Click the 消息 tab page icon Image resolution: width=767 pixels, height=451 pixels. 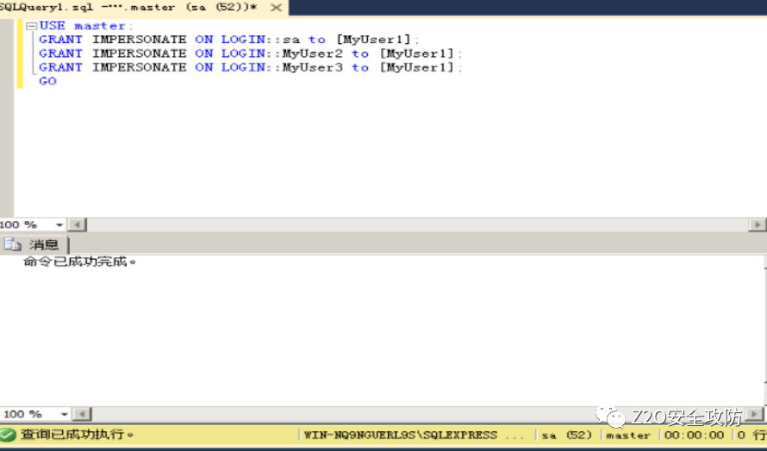point(13,244)
